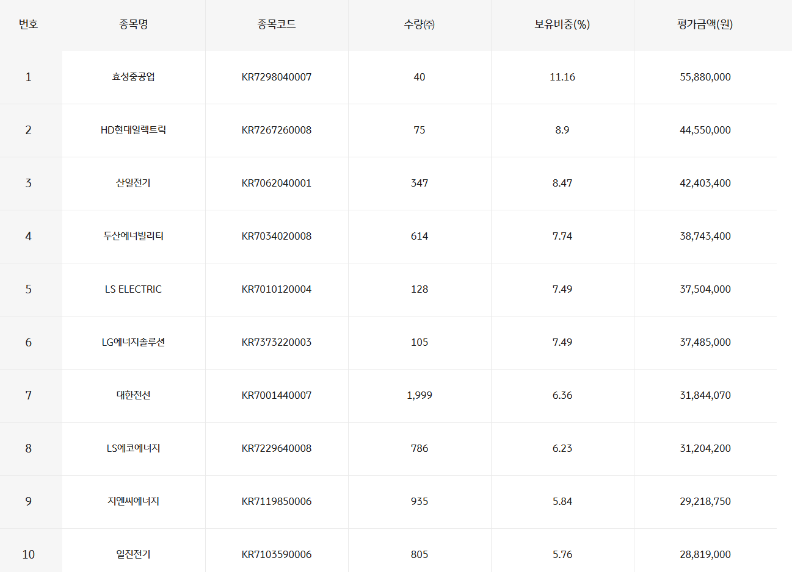
Task: Click valuation amount 29,218,750
Action: coord(705,501)
